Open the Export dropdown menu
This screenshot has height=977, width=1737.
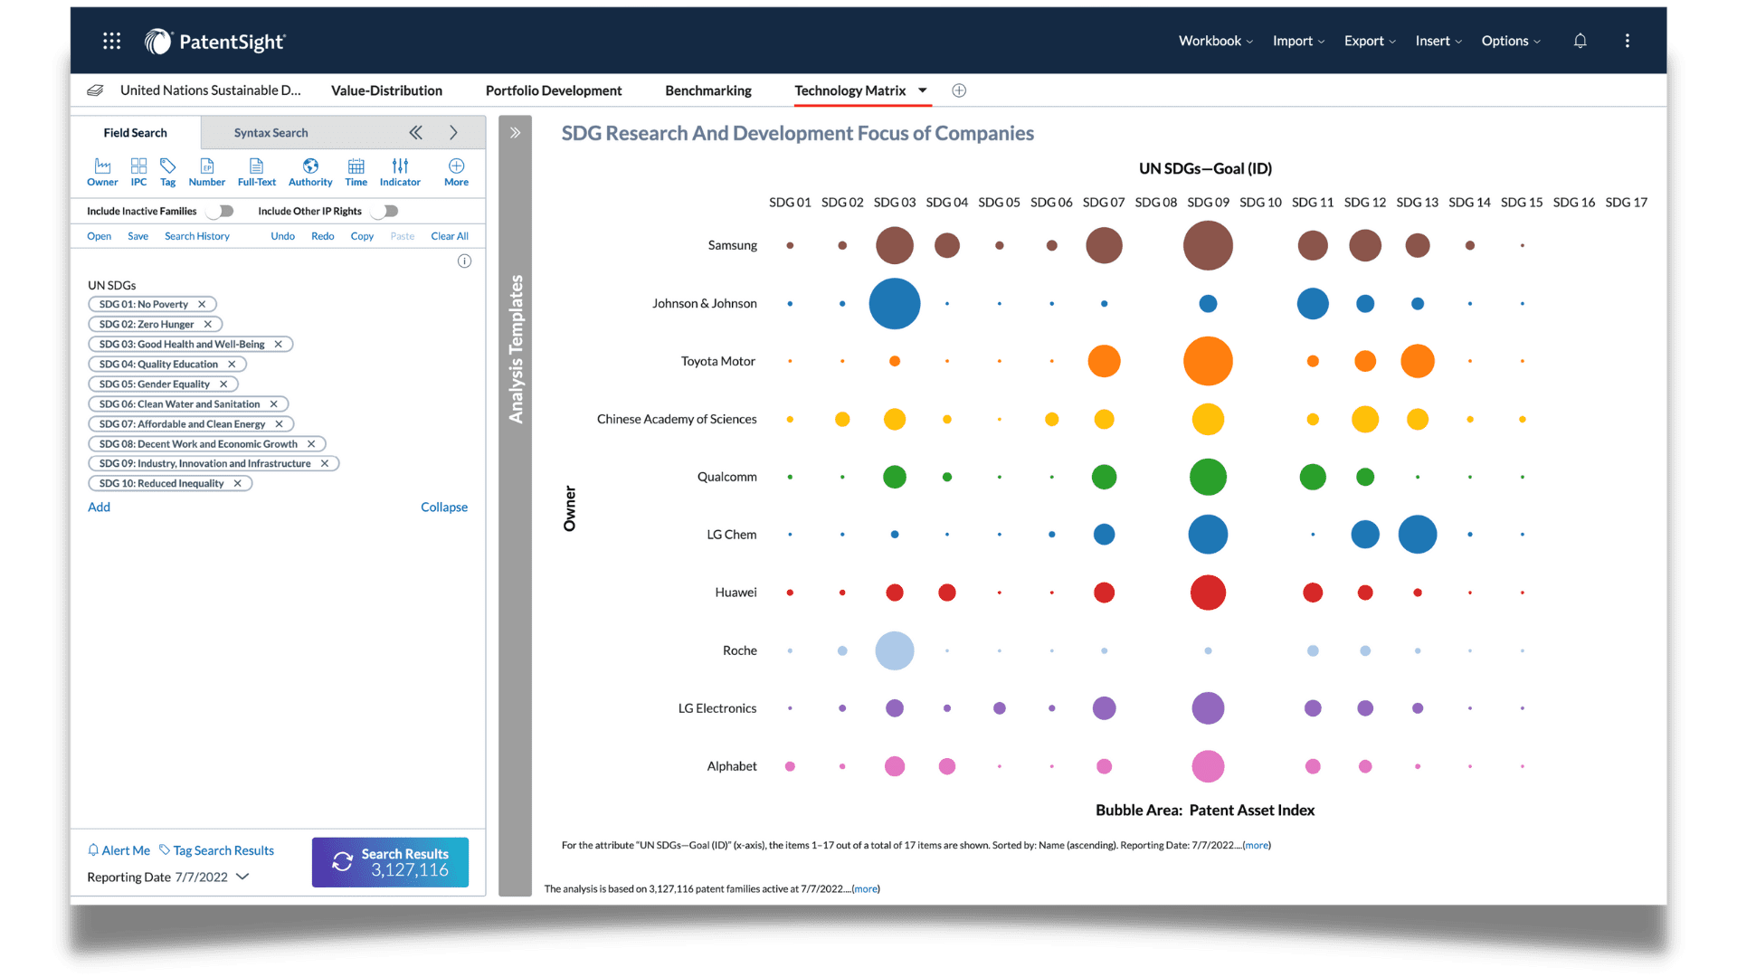click(1370, 42)
